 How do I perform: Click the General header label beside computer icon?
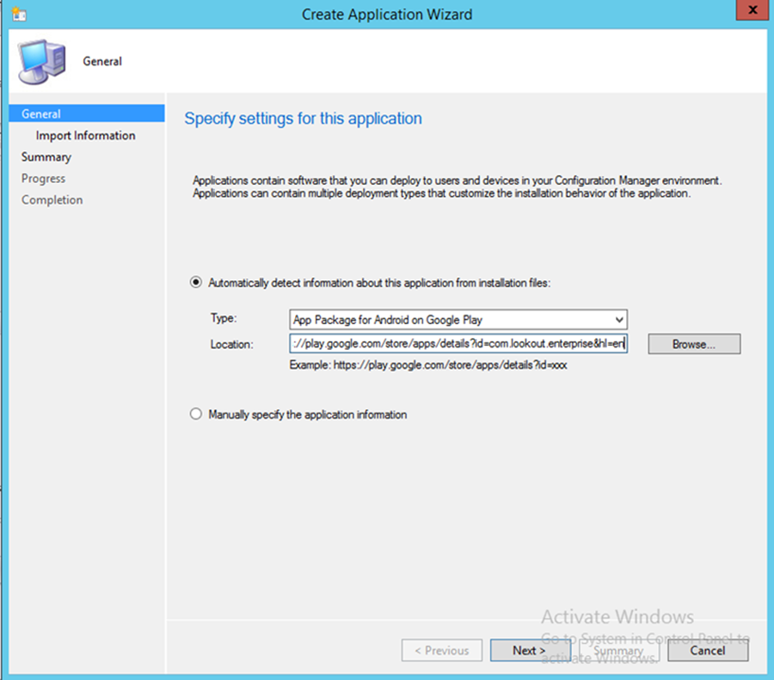[x=102, y=61]
